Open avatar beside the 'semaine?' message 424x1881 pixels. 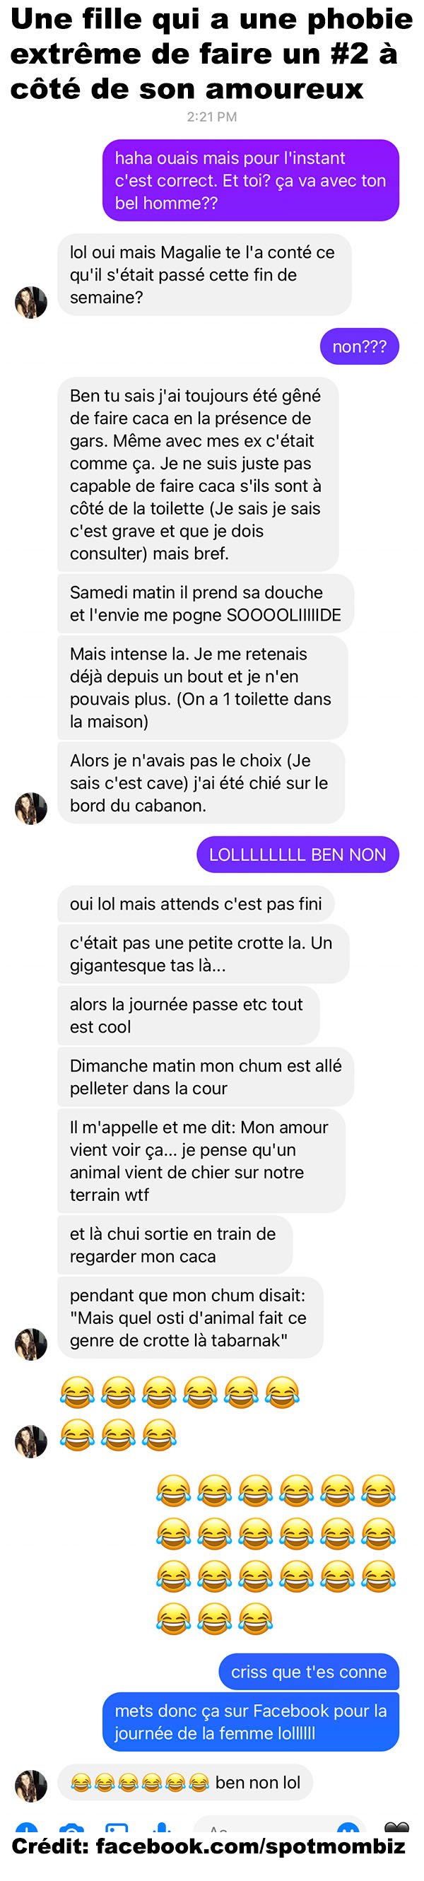(x=30, y=303)
